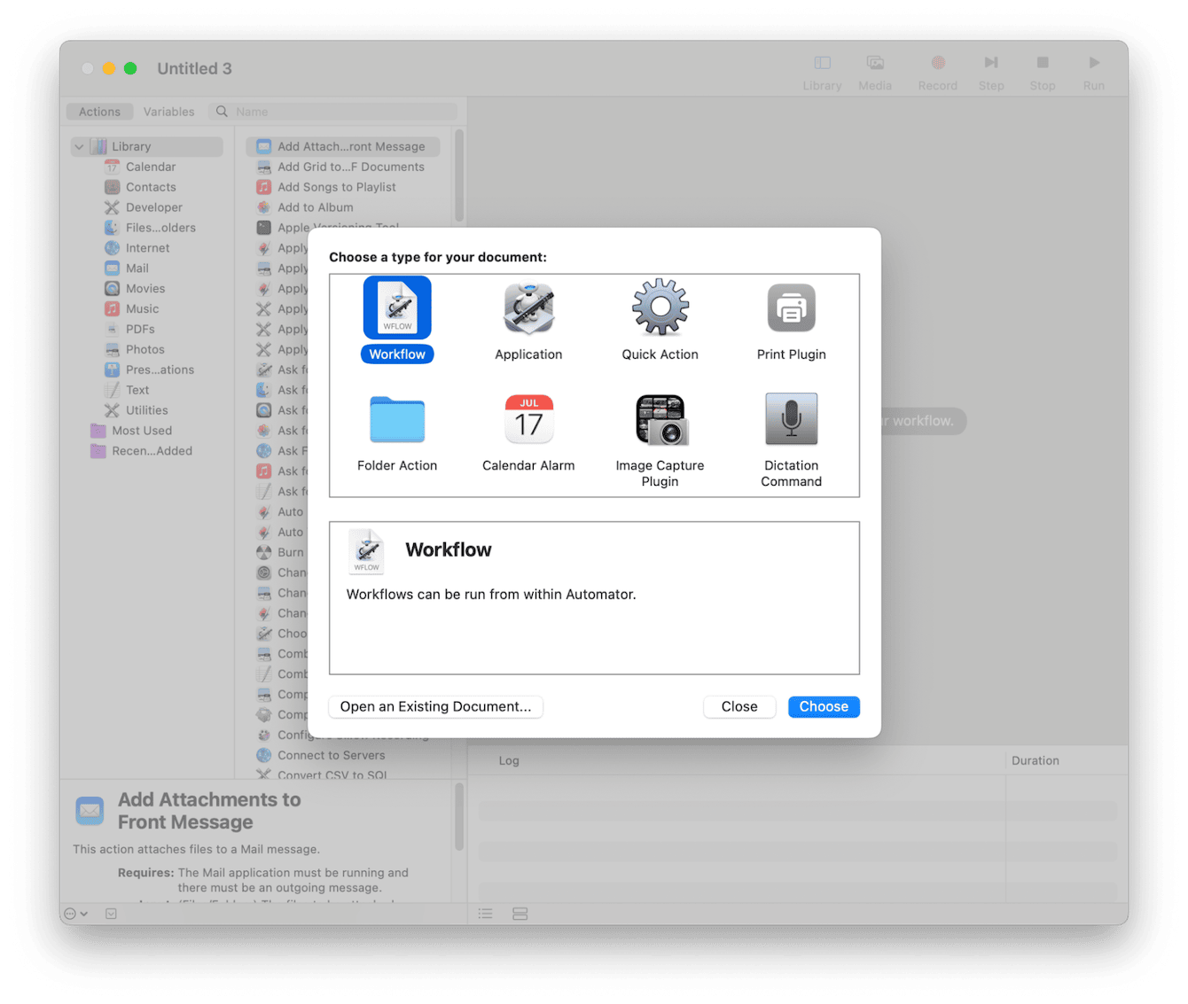Choose the Folder Action blue folder icon

[x=396, y=419]
